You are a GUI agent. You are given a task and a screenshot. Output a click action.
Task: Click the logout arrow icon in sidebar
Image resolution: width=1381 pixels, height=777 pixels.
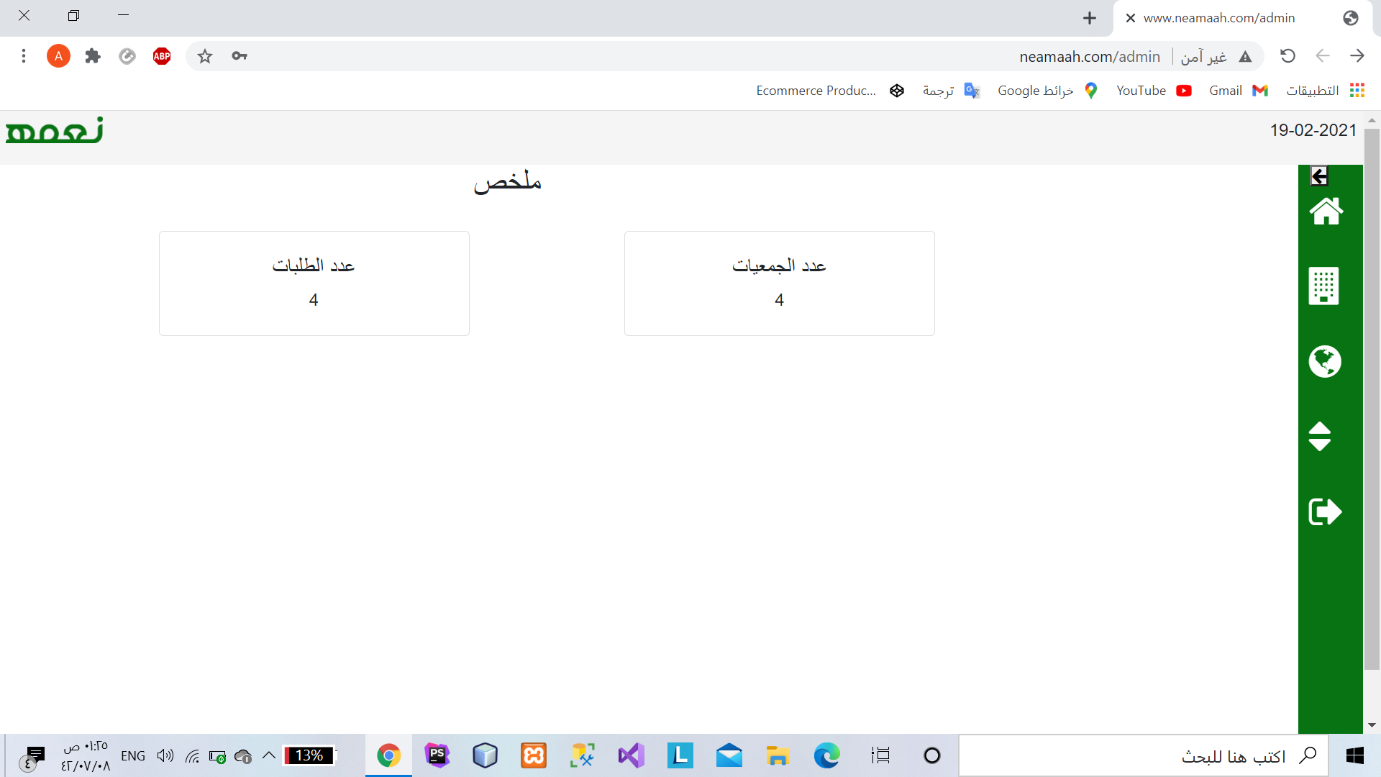coord(1324,512)
